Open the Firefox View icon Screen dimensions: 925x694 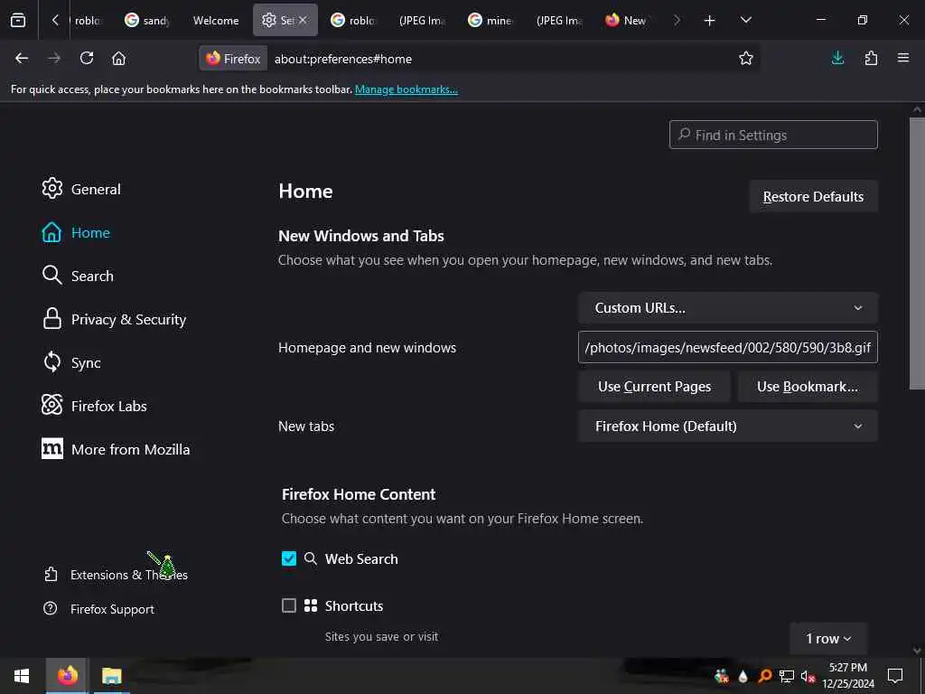pos(18,21)
